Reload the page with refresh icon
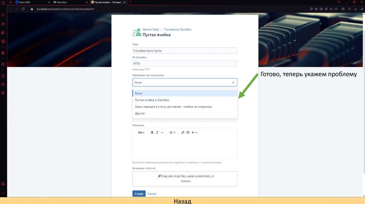 click(23, 9)
